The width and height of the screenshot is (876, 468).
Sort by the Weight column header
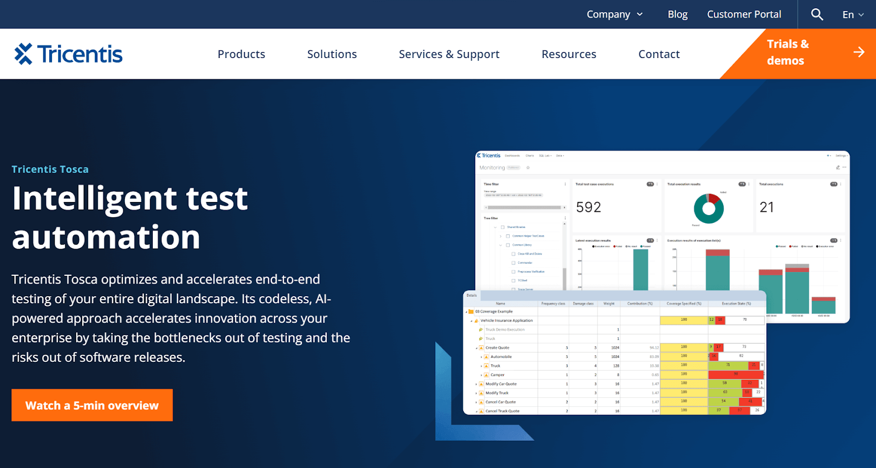(x=609, y=303)
